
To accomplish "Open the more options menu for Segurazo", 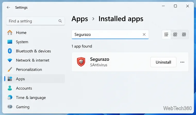I will [182, 62].
